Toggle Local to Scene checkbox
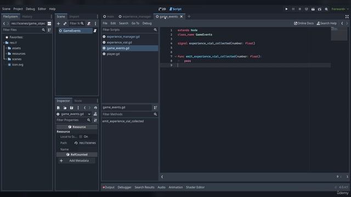 (81, 137)
